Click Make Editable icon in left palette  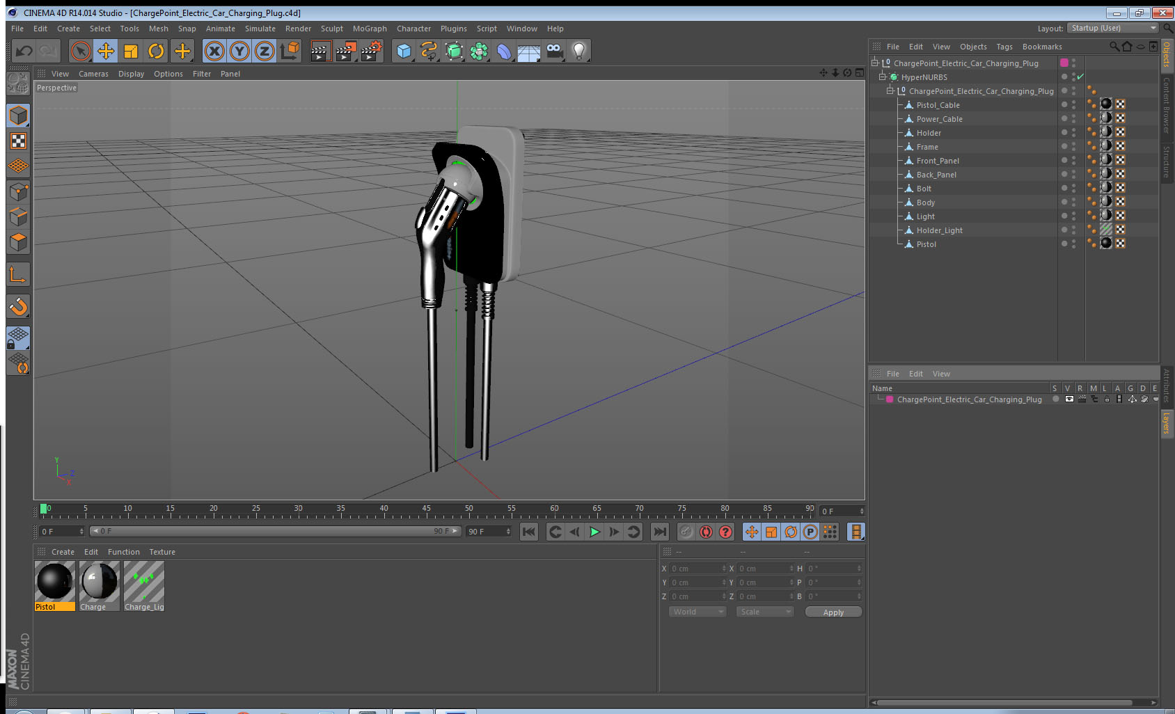tap(18, 84)
